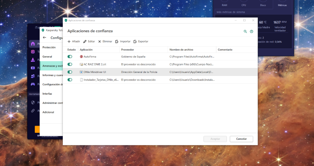The width and height of the screenshot is (314, 166).
Task: Click the Aceptar button
Action: 215,139
